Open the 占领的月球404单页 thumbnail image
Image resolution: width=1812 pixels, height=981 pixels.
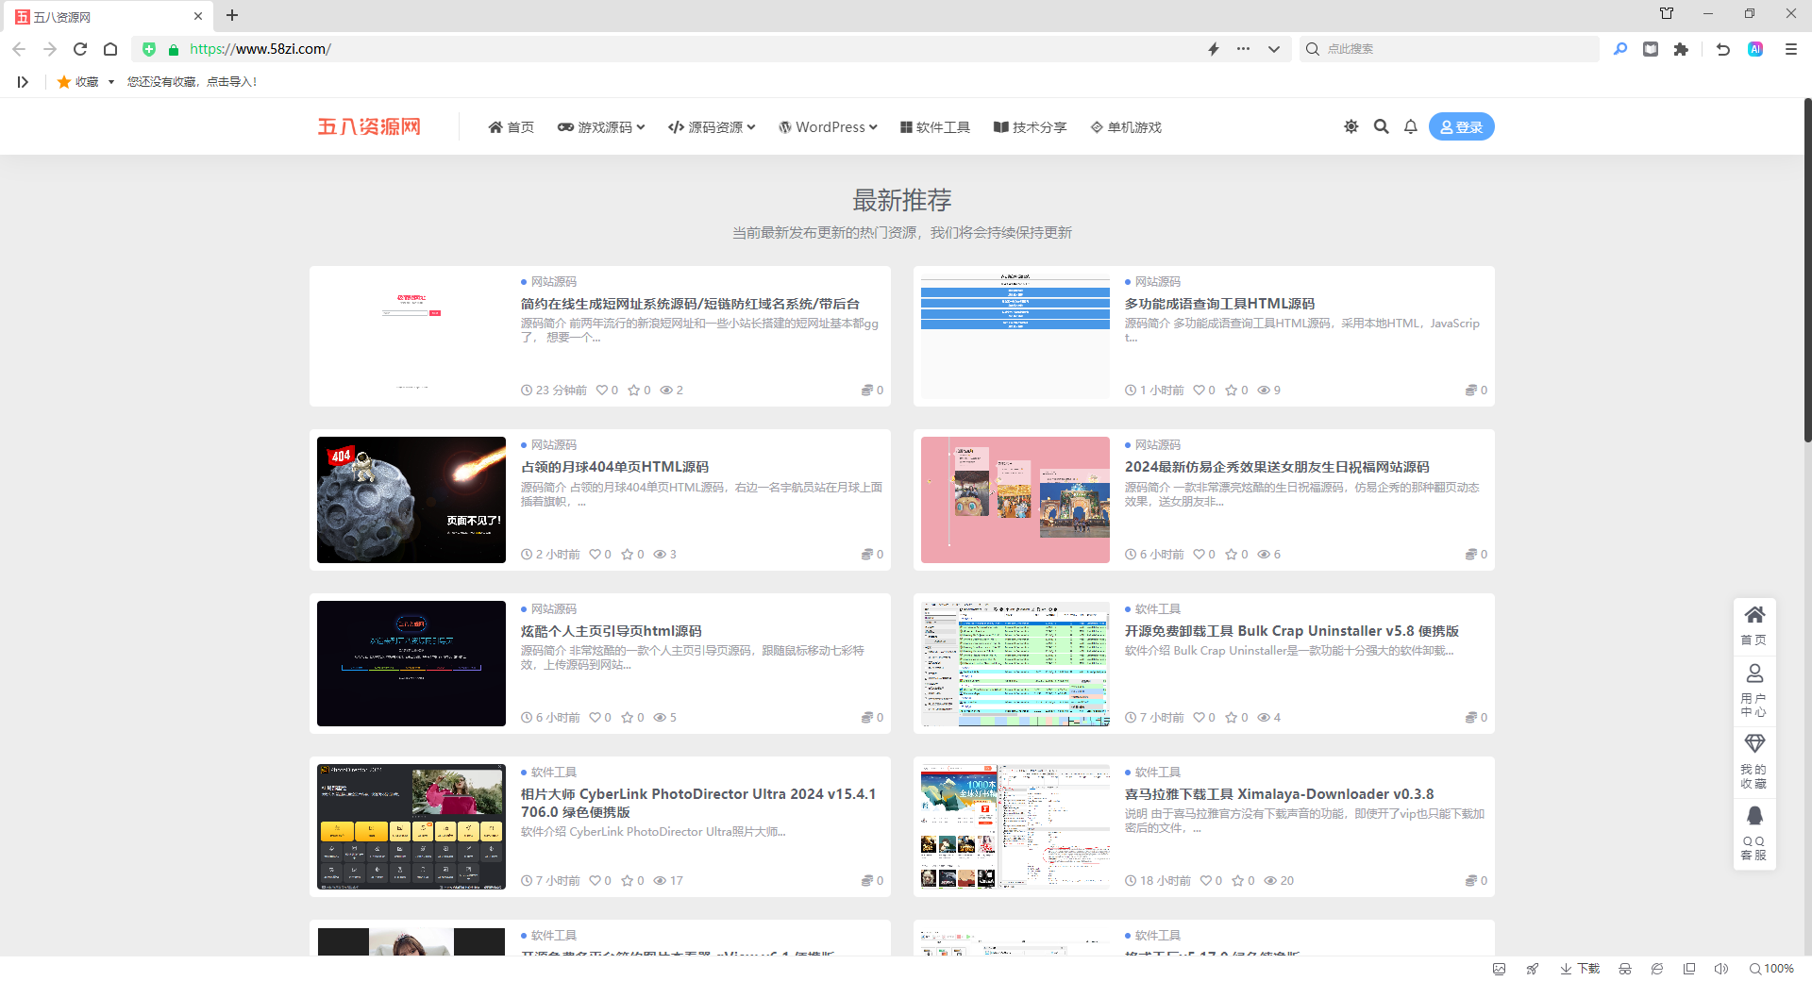[411, 500]
